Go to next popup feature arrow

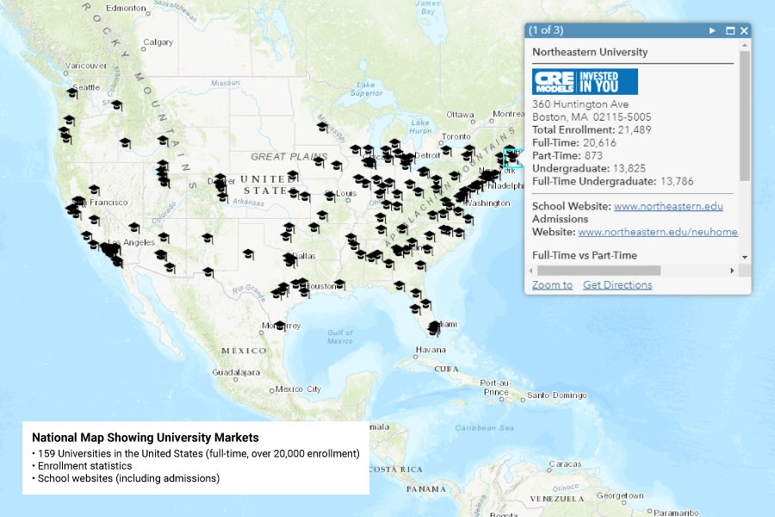(712, 31)
